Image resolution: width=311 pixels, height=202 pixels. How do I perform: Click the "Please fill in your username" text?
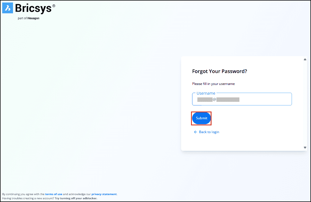coord(213,84)
